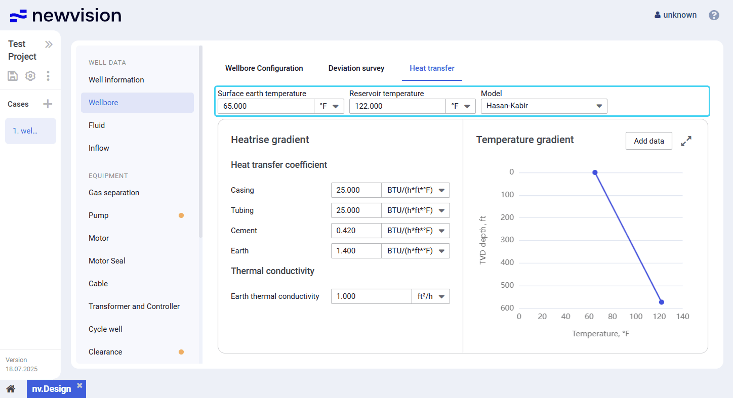
Task: Collapse the project sidebar with double chevron
Action: click(x=49, y=45)
